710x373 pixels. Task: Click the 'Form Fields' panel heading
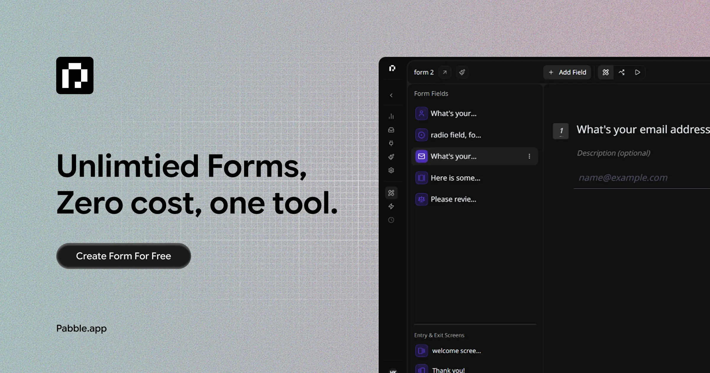431,94
